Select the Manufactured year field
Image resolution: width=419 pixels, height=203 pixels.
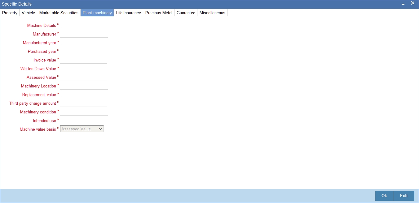point(84,43)
